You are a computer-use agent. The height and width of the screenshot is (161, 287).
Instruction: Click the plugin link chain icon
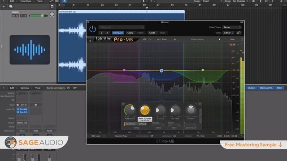(x=239, y=33)
